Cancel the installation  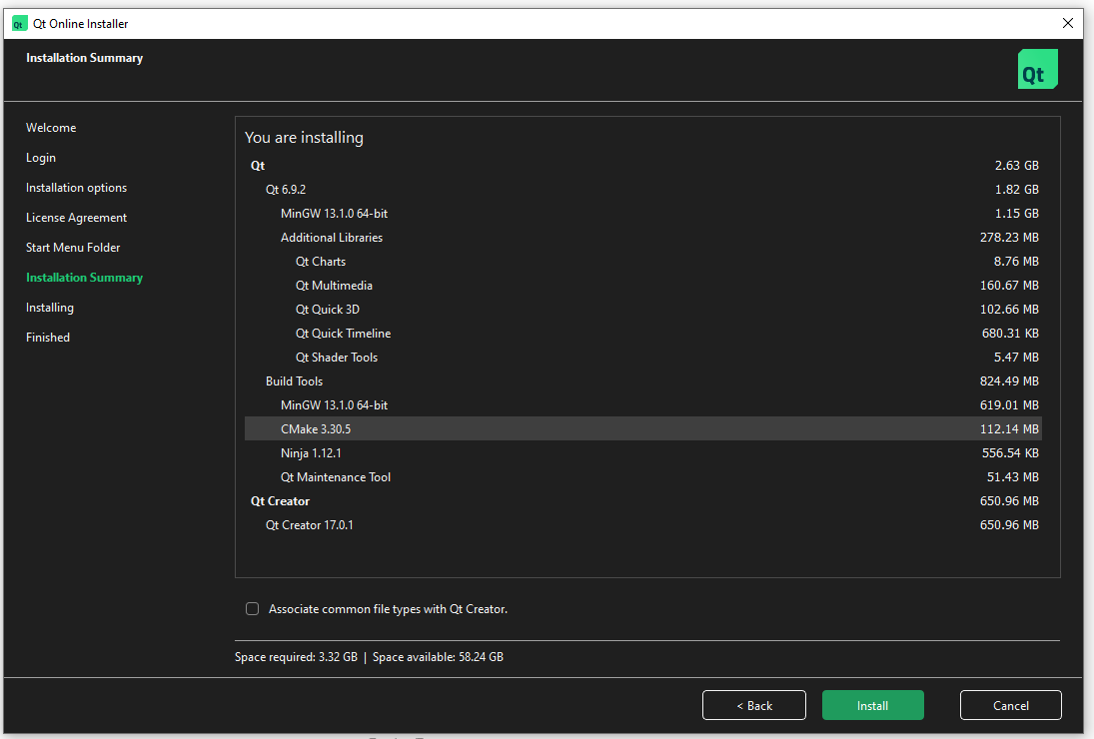(1011, 705)
